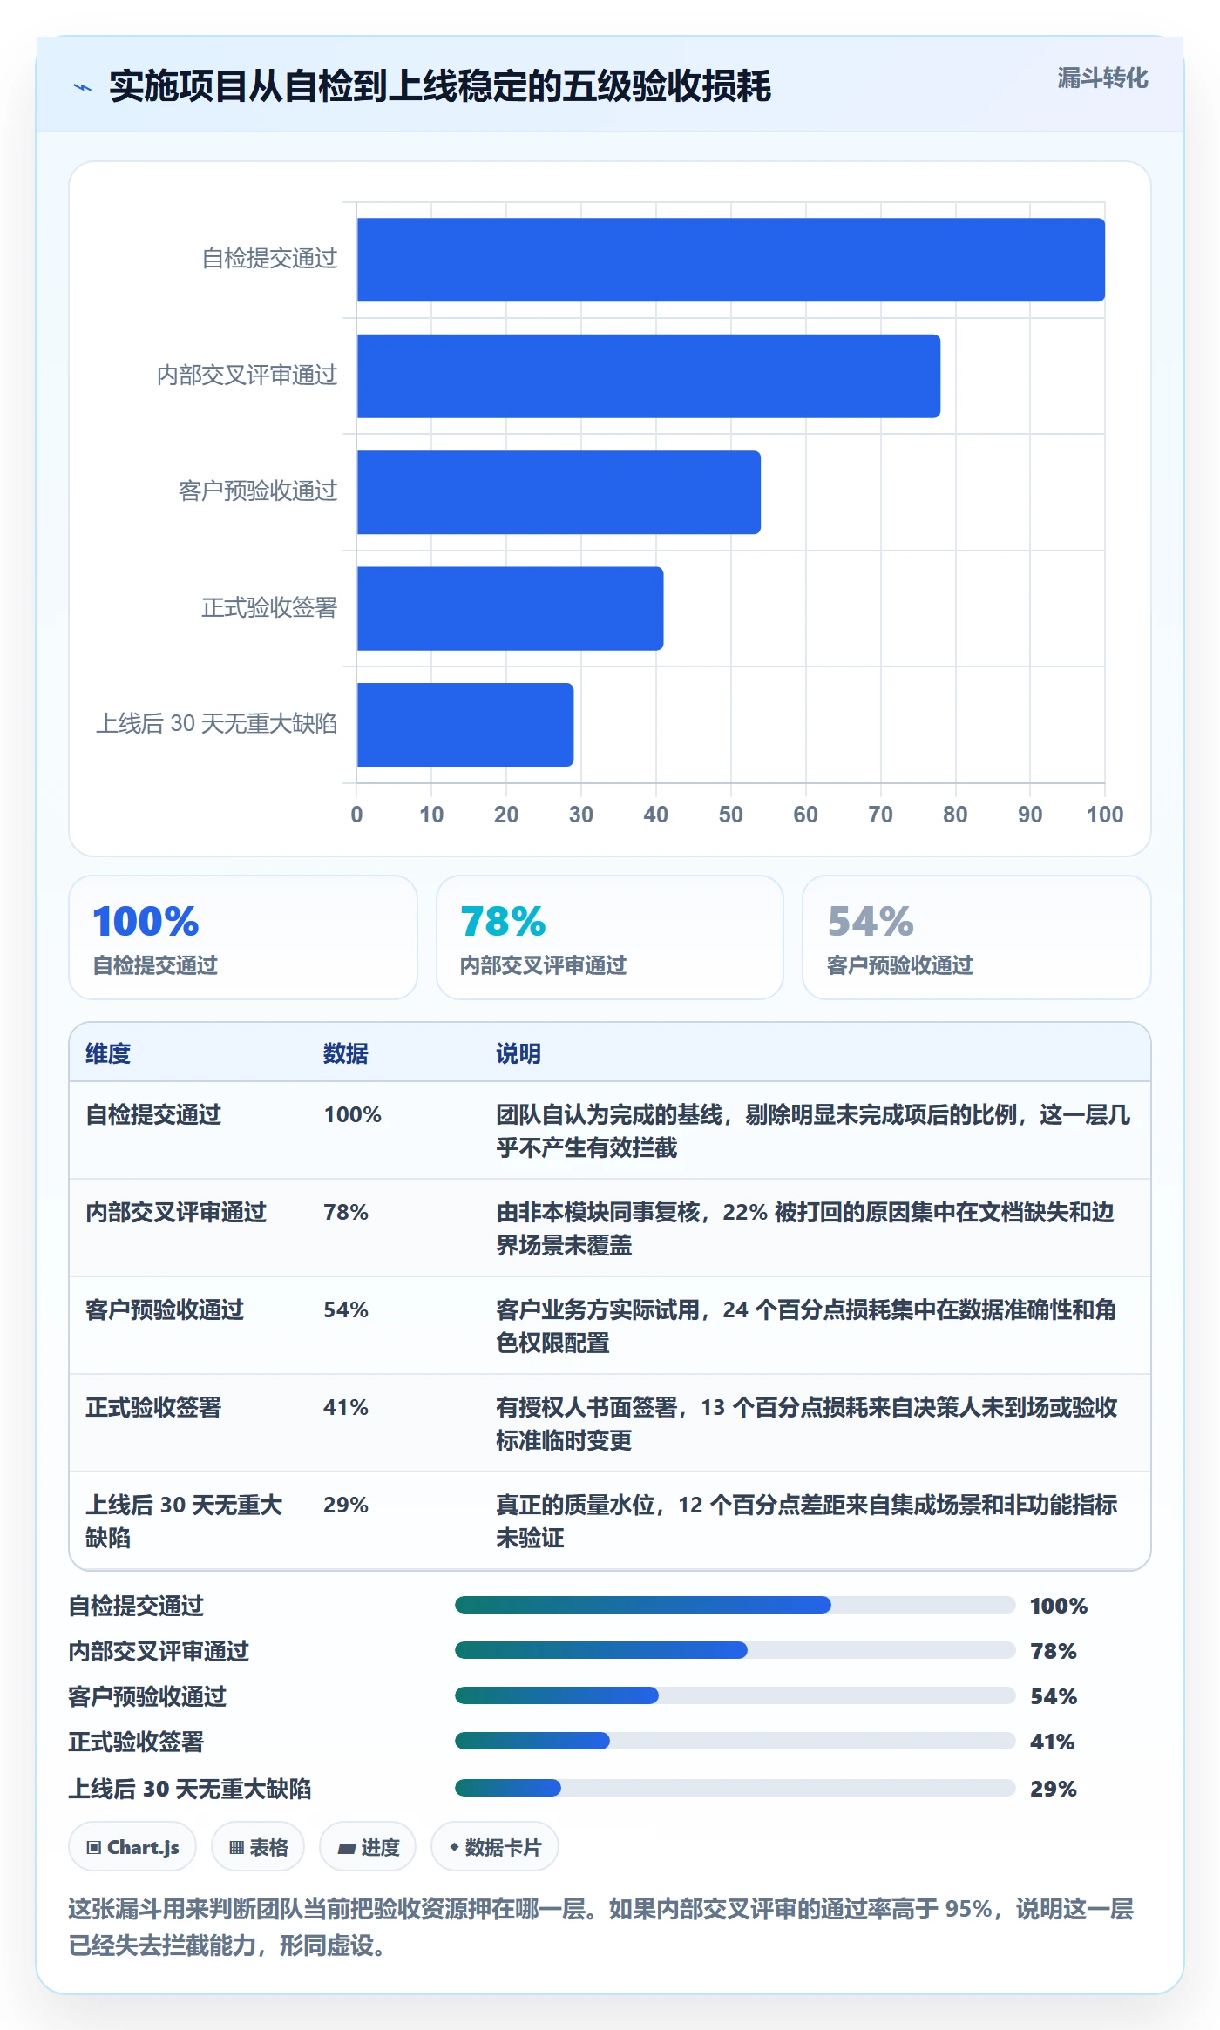The image size is (1220, 2030).
Task: Click the 41% progress value label
Action: pos(1052,1742)
